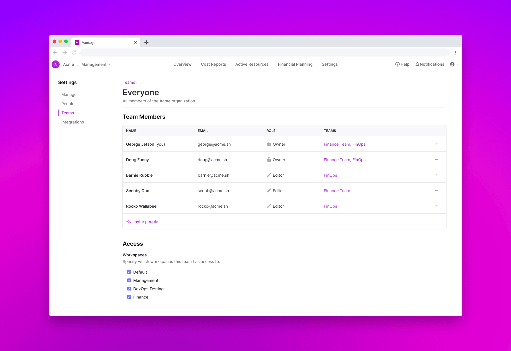Click the invite person icon beside Invite people
The width and height of the screenshot is (511, 351).
point(128,221)
